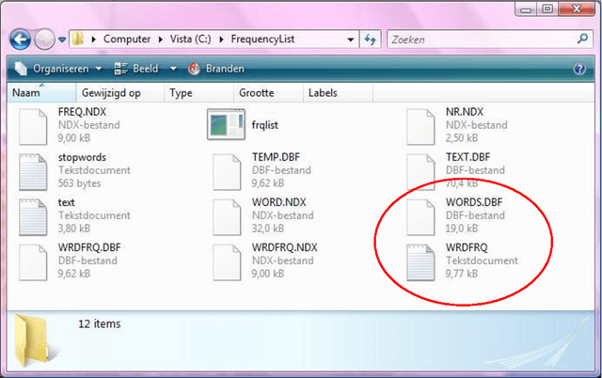602x378 pixels.
Task: Select the WRDFRQ text document icon
Action: tap(419, 260)
